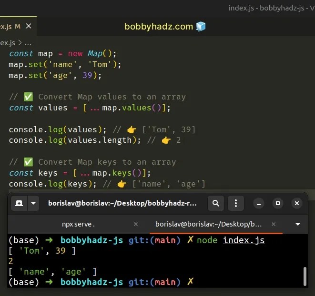The image size is (315, 296).
Task: Click the terminal output line '2'
Action: click(11, 261)
